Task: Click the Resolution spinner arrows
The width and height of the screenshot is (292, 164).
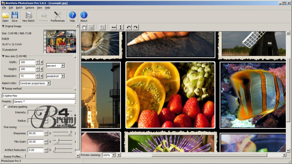Action: [38, 76]
